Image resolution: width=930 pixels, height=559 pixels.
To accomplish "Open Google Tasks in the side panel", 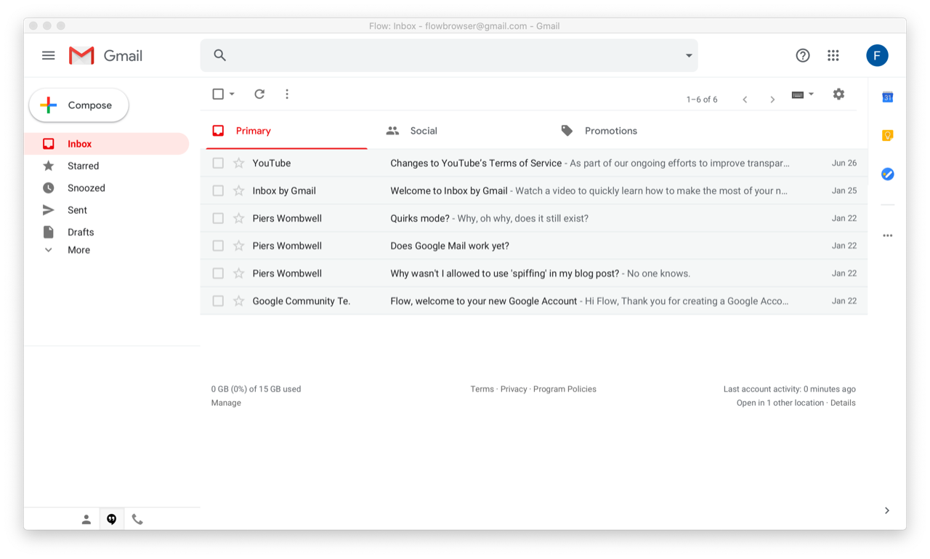I will click(x=886, y=174).
